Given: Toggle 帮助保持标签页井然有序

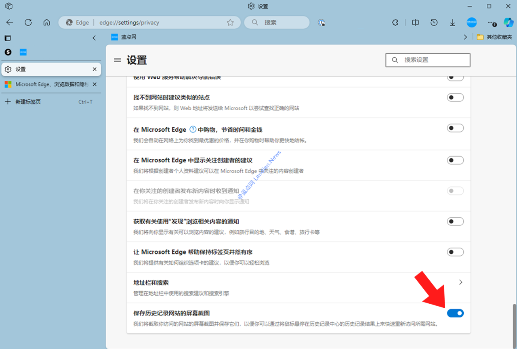Looking at the screenshot, I should [455, 252].
